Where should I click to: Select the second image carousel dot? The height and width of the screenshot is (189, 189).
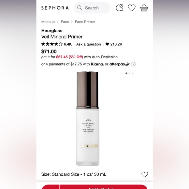click(129, 73)
